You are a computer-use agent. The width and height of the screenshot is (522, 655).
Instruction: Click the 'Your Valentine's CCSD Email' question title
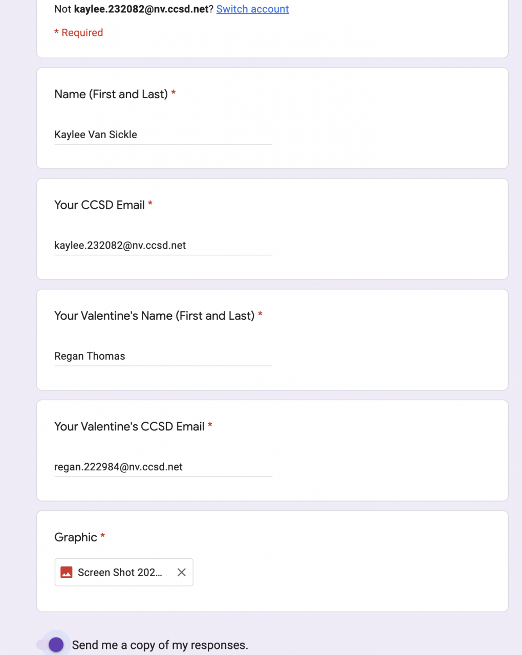click(x=129, y=427)
